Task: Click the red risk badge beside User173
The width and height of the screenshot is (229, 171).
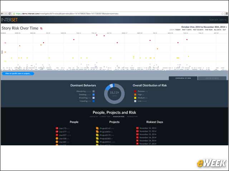Action: (x=57, y=128)
